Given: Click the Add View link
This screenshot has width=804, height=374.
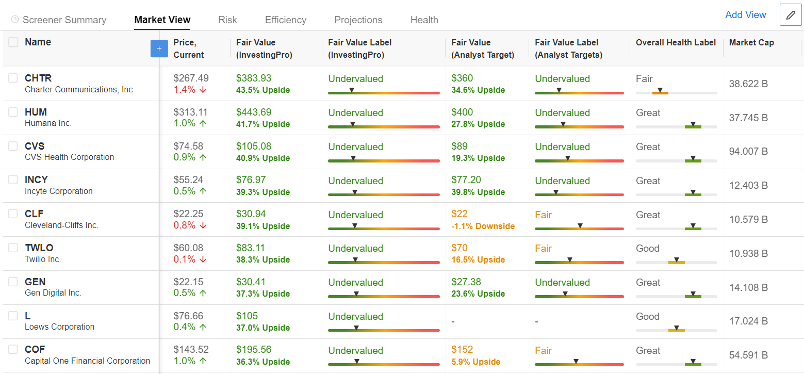Looking at the screenshot, I should (746, 15).
